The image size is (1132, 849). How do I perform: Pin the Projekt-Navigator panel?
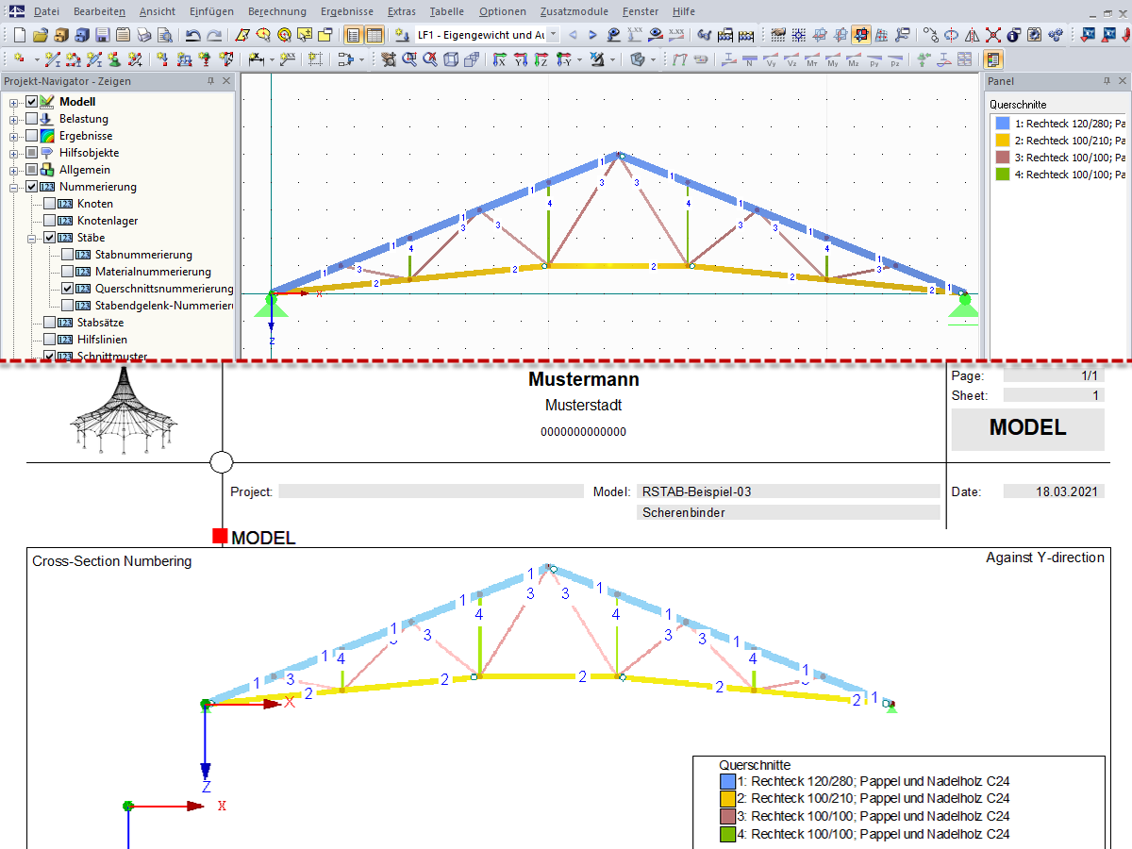point(210,81)
